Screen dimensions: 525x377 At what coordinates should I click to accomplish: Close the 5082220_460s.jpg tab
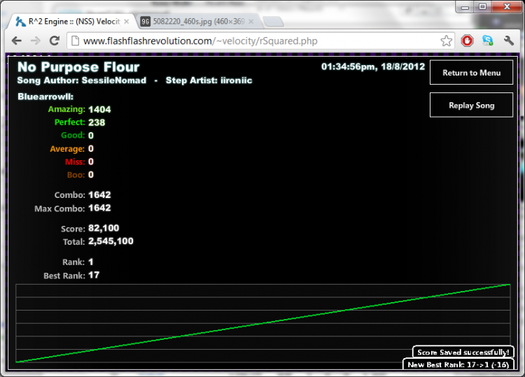coord(253,22)
